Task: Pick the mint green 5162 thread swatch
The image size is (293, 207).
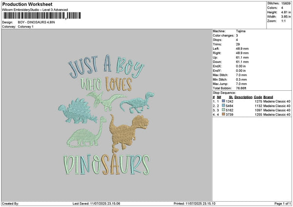Action: (x=224, y=111)
